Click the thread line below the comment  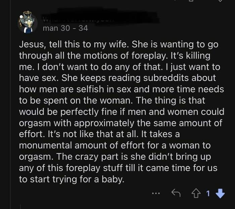coord(20,206)
